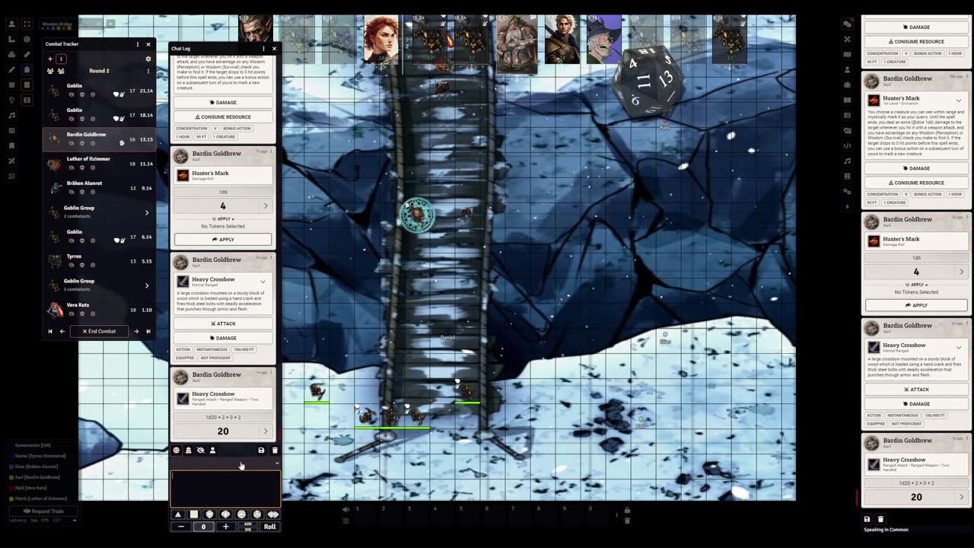The height and width of the screenshot is (548, 974).
Task: Add a combatant with the plus icon
Action: click(50, 59)
